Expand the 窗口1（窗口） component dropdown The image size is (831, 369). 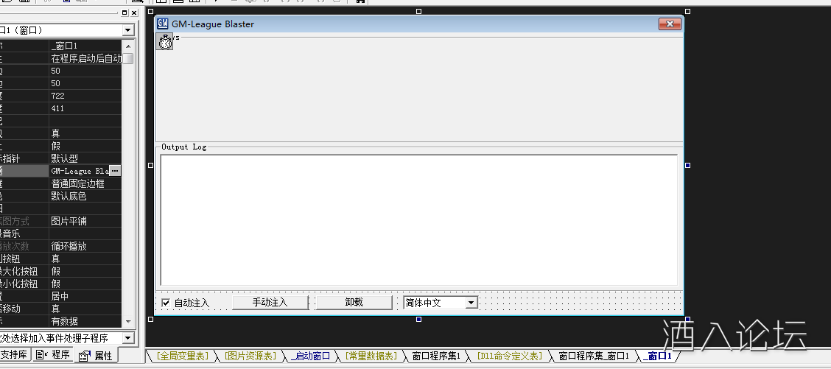point(127,30)
